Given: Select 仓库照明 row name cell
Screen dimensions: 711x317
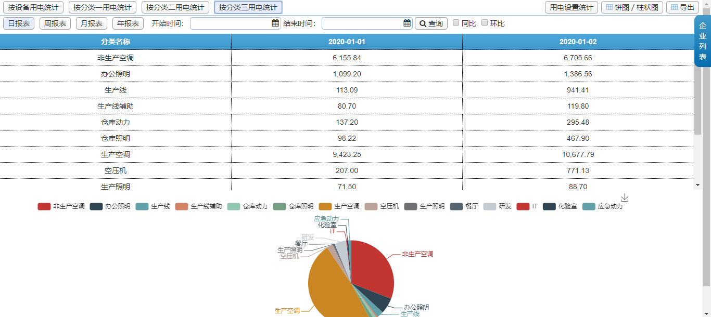Looking at the screenshot, I should [x=116, y=138].
